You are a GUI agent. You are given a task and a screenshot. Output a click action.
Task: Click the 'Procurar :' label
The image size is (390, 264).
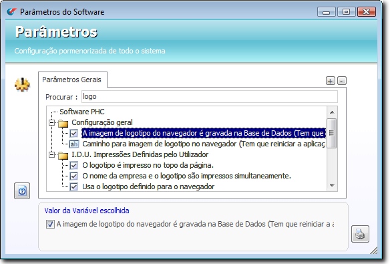61,97
